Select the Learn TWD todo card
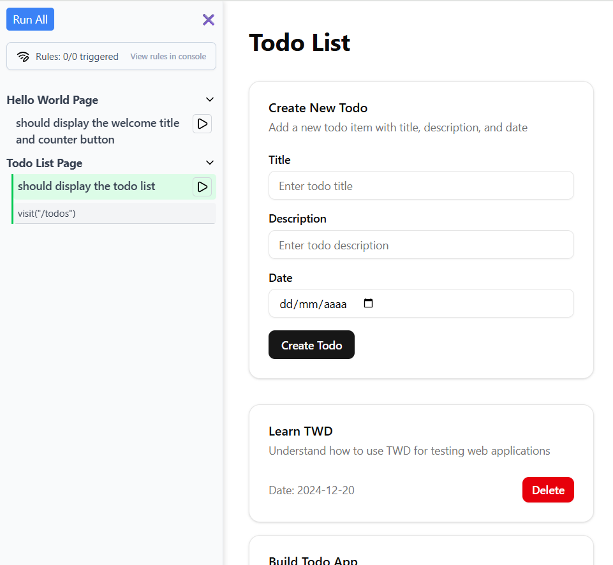 (x=421, y=463)
